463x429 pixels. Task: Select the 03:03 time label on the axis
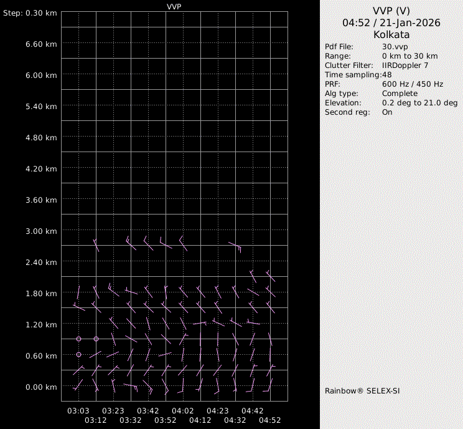78,411
